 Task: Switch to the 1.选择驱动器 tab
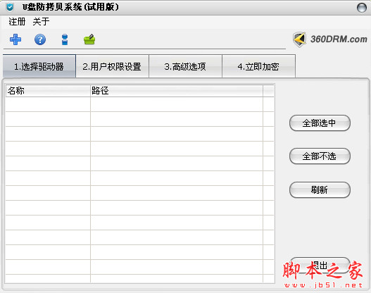[x=39, y=66]
